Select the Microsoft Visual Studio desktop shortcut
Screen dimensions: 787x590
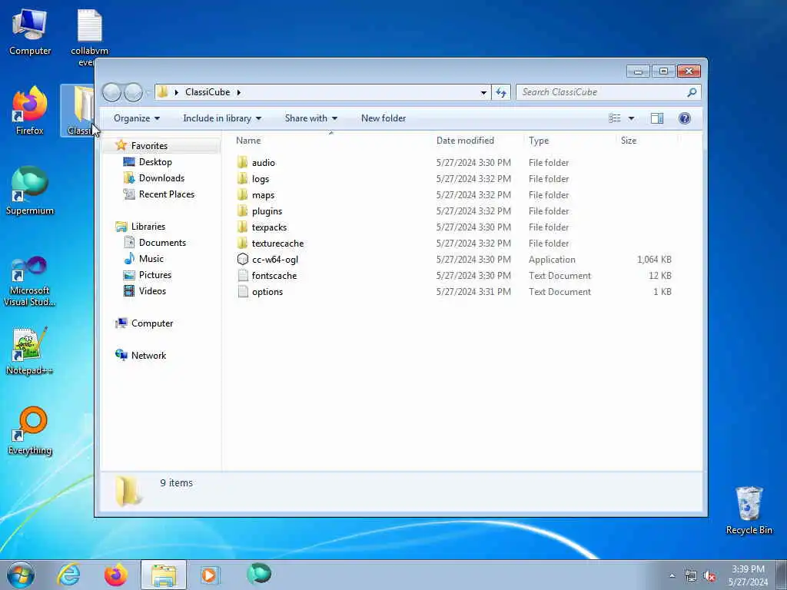click(x=30, y=281)
